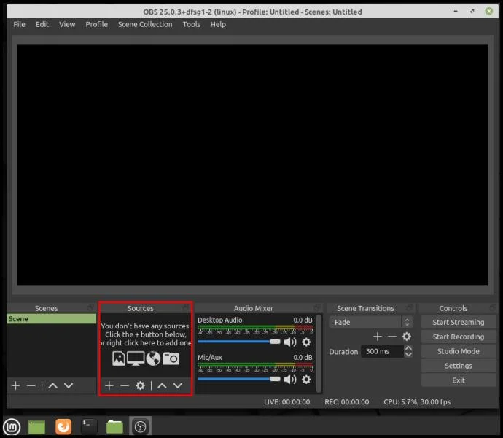Open the Fade transition dropdown
Screen dimensions: 503x438
(x=370, y=322)
